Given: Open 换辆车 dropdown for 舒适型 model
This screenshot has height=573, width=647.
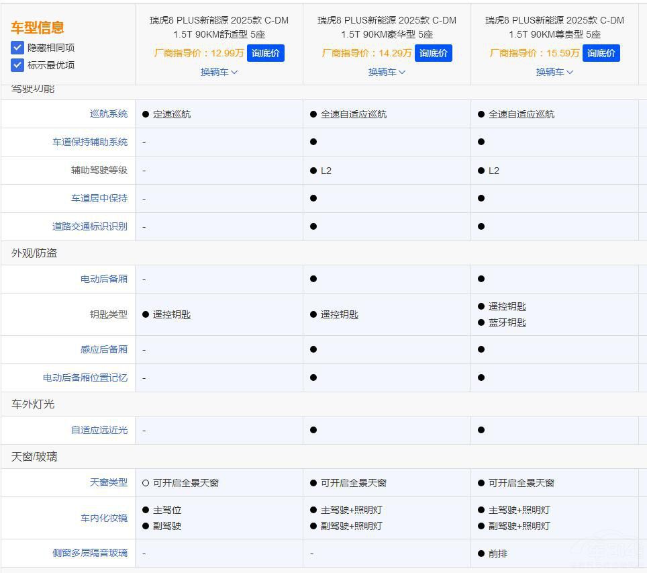Looking at the screenshot, I should (x=219, y=72).
